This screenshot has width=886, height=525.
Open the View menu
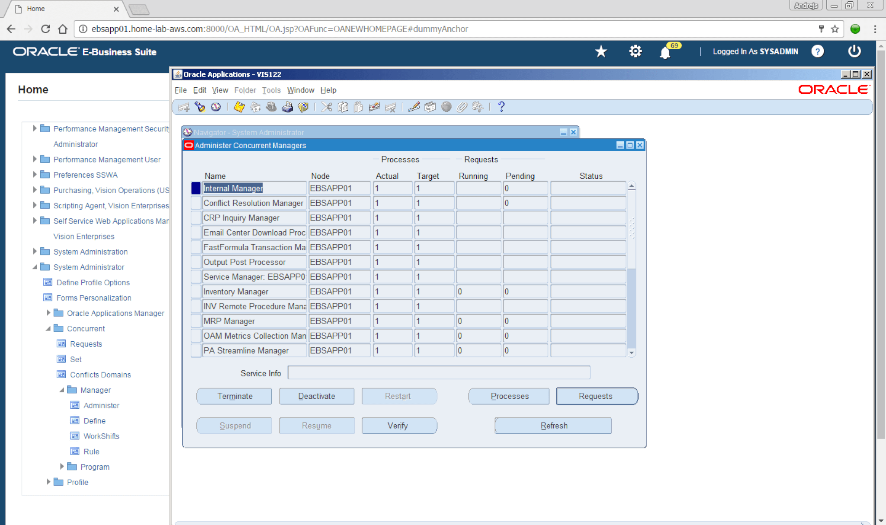pos(220,90)
